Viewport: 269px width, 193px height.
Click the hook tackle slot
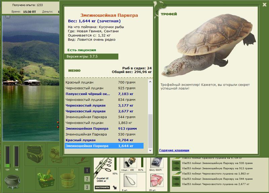click(130, 181)
